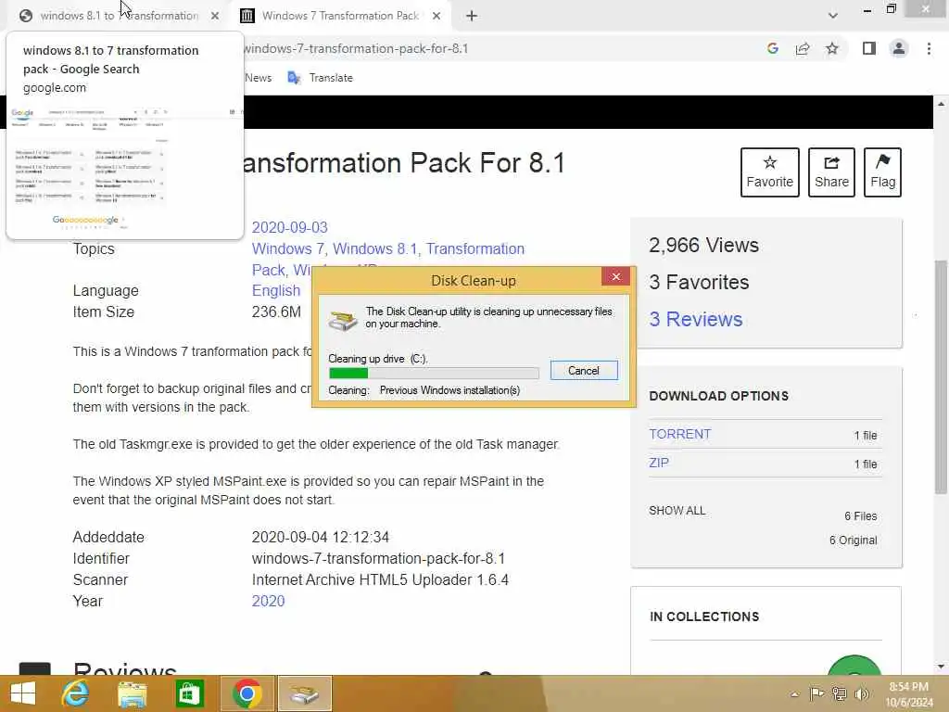949x712 pixels.
Task: Click the scrollbar down arrow
Action: click(x=941, y=667)
